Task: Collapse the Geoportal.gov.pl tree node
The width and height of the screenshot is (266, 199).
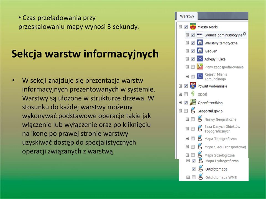Action: (x=180, y=111)
